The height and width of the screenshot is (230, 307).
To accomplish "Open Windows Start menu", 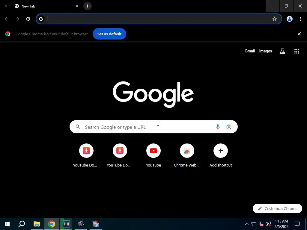I will [7, 224].
